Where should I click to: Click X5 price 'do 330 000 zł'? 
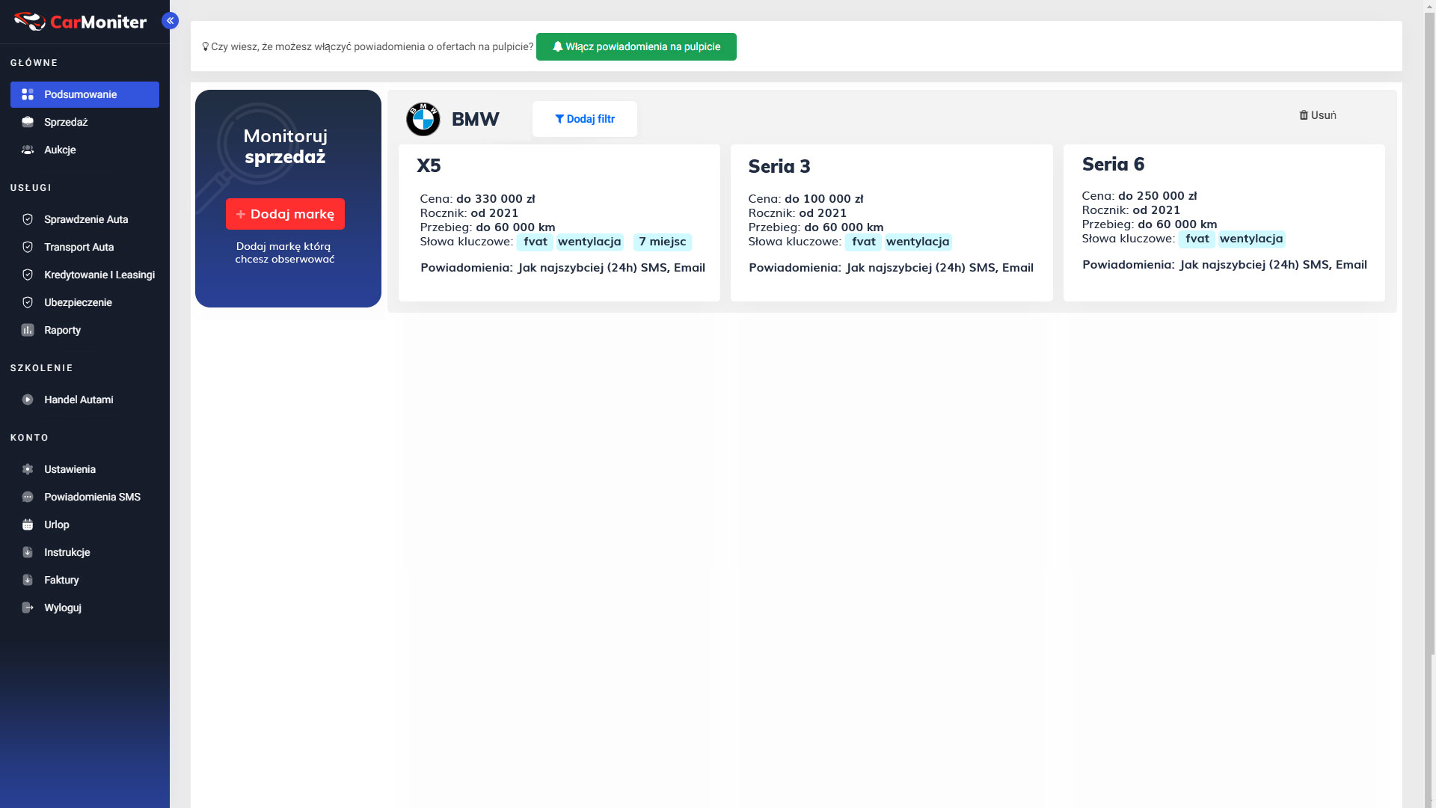click(495, 199)
